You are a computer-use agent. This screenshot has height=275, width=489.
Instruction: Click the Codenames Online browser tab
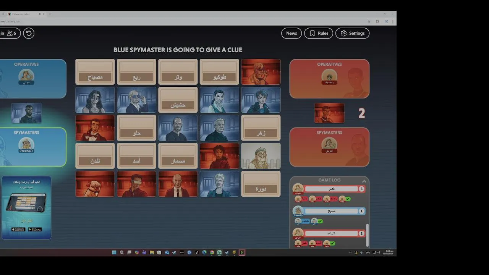coord(26,14)
